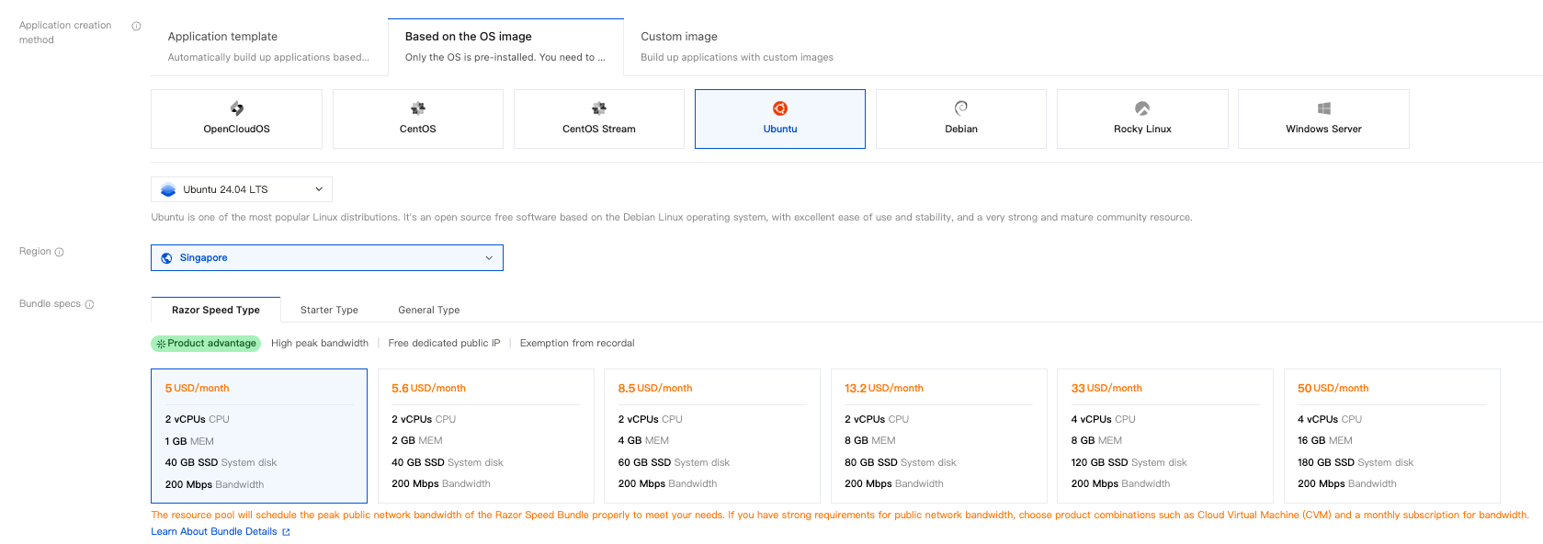Screen dimensions: 1543x544
Task: Click the Ubuntu version image icon
Action: pyautogui.click(x=168, y=190)
